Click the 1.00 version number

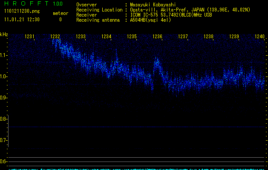(x=58, y=4)
